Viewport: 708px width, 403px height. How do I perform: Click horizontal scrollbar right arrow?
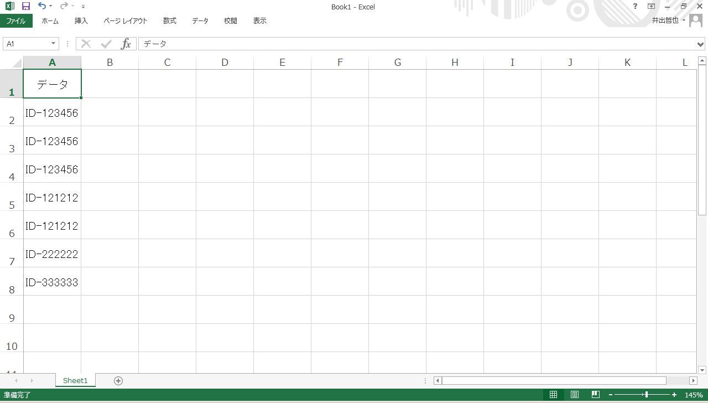click(x=693, y=380)
